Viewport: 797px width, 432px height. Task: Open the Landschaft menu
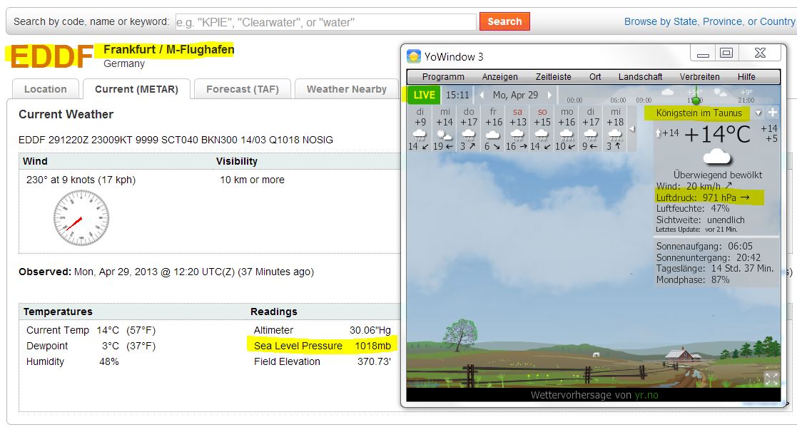pos(640,77)
